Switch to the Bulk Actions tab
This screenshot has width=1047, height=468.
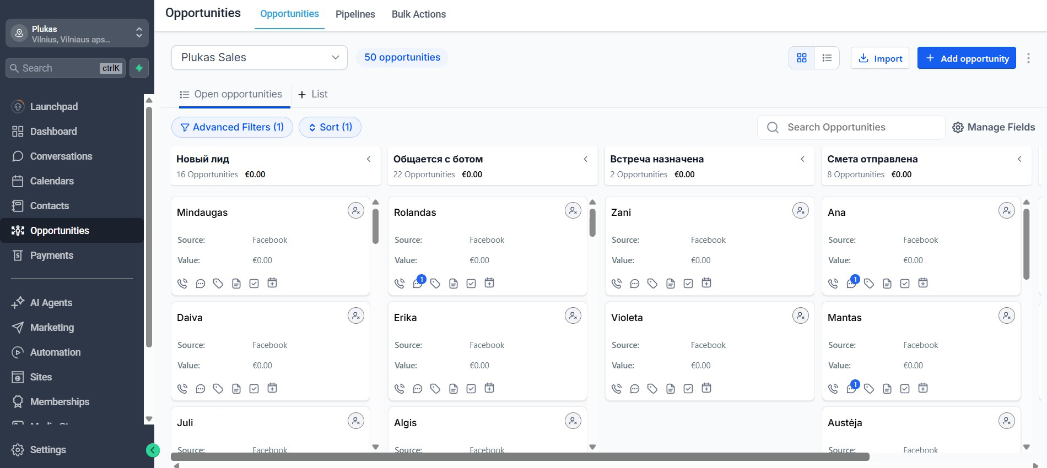pos(419,14)
